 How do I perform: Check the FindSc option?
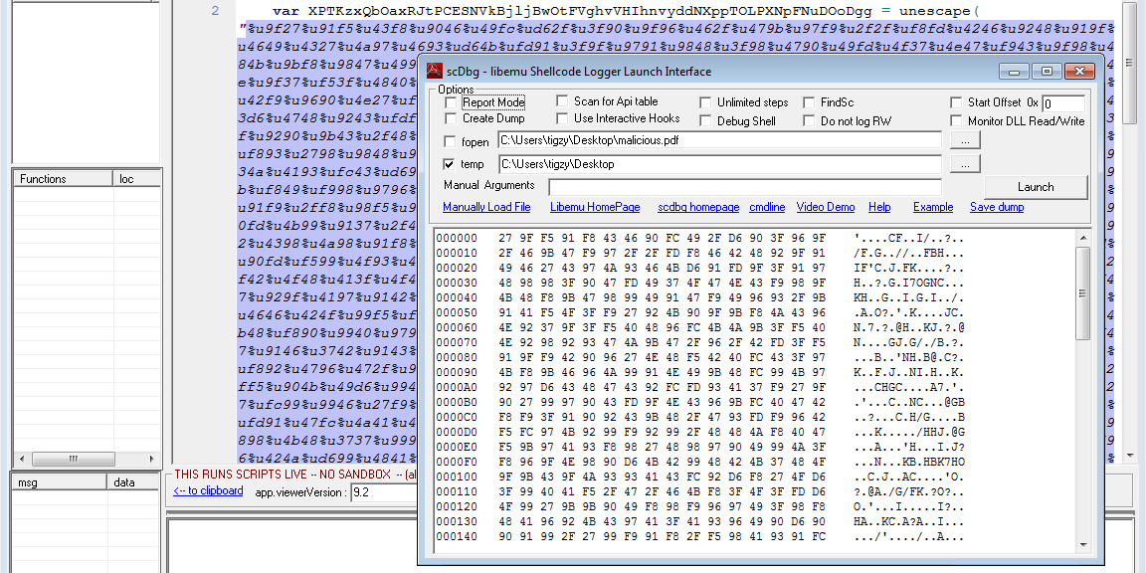pyautogui.click(x=809, y=102)
